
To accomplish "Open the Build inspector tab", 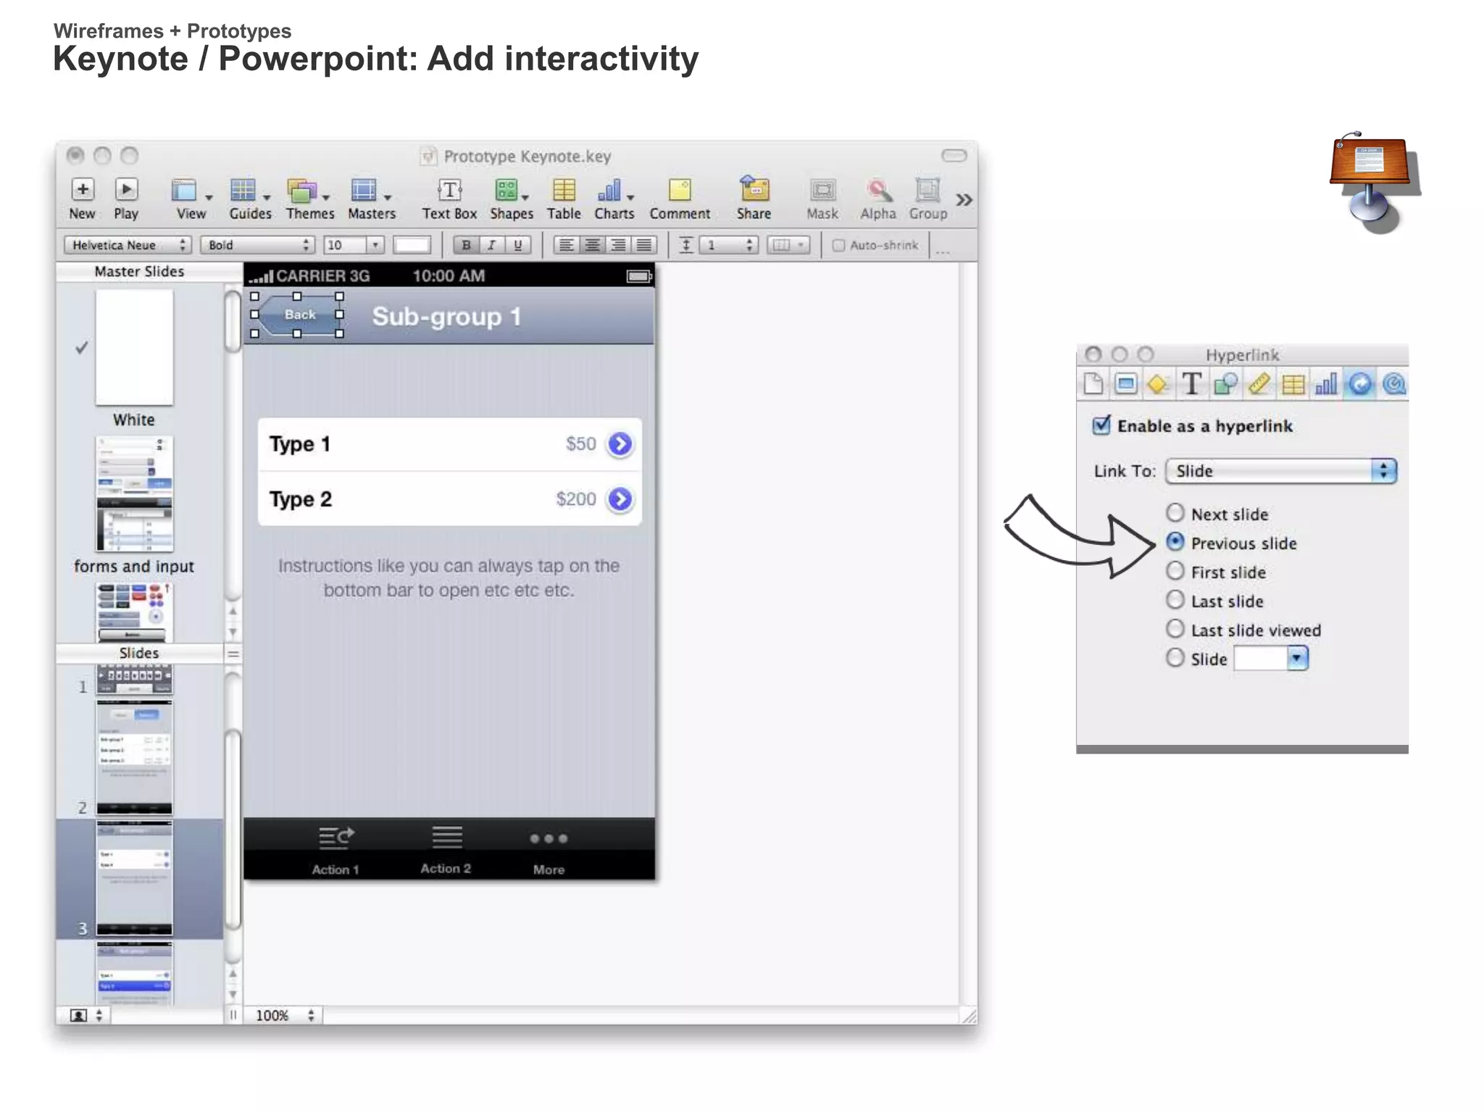I will (1158, 383).
